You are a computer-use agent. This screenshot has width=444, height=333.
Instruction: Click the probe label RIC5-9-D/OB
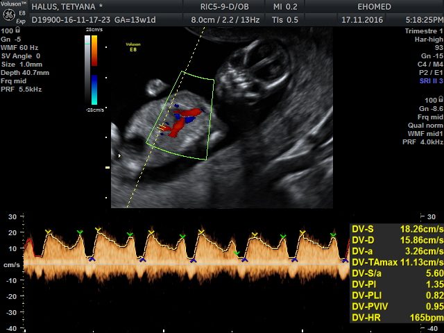click(225, 7)
